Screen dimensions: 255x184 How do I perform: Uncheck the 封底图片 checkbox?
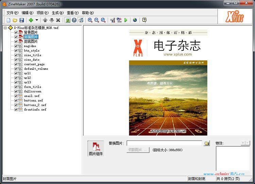click(16, 41)
